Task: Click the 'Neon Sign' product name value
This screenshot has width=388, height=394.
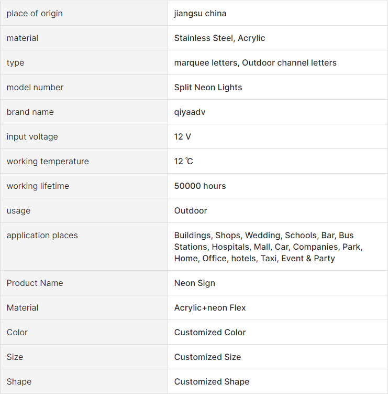Action: click(x=194, y=283)
